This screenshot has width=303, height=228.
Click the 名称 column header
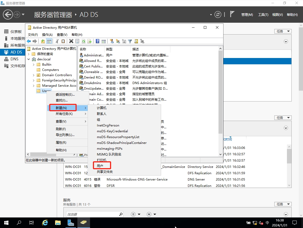[83, 49]
